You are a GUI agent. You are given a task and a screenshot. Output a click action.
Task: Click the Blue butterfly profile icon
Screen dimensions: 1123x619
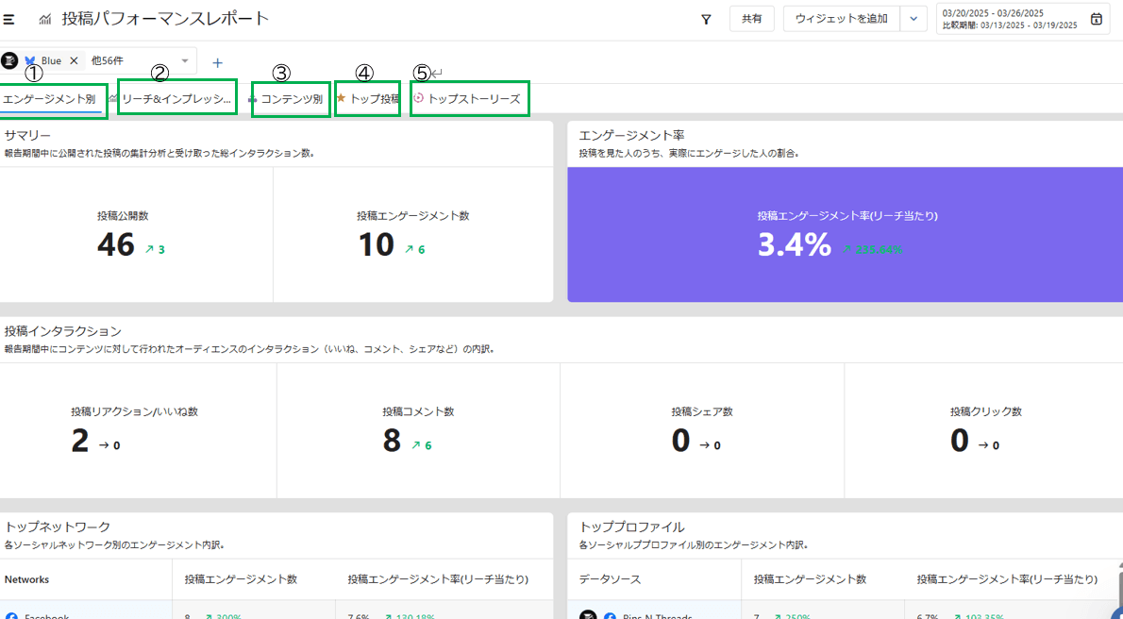pos(31,60)
